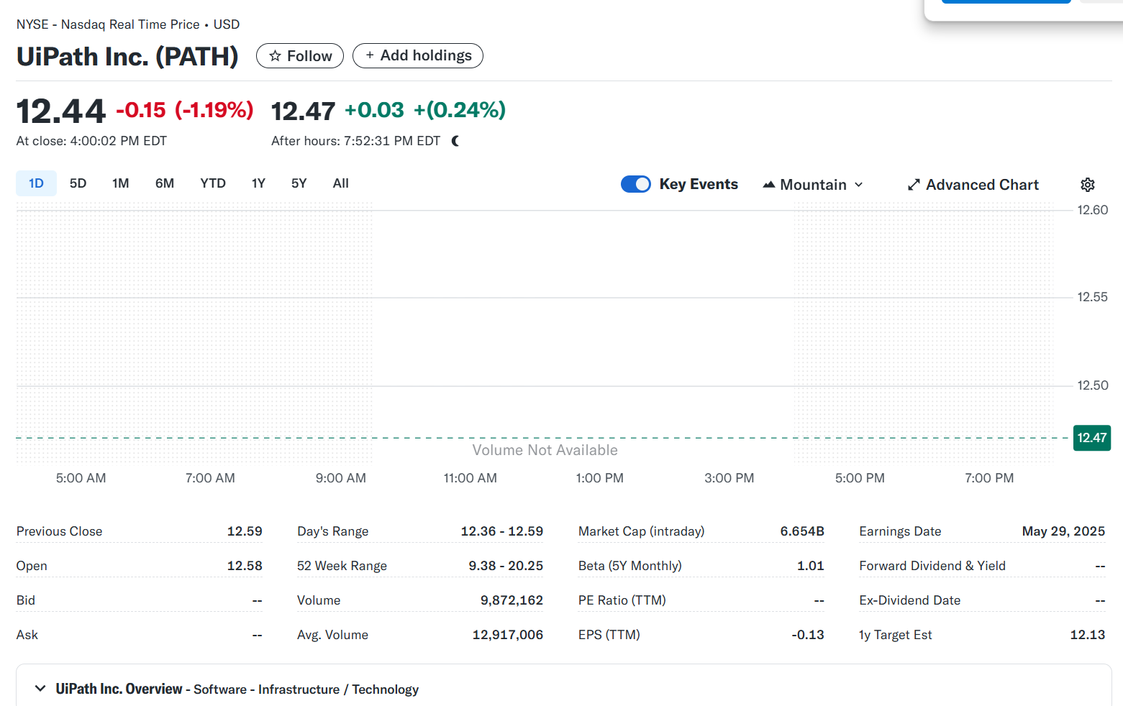Click the Volume Not Available text
The width and height of the screenshot is (1123, 706).
click(x=545, y=450)
